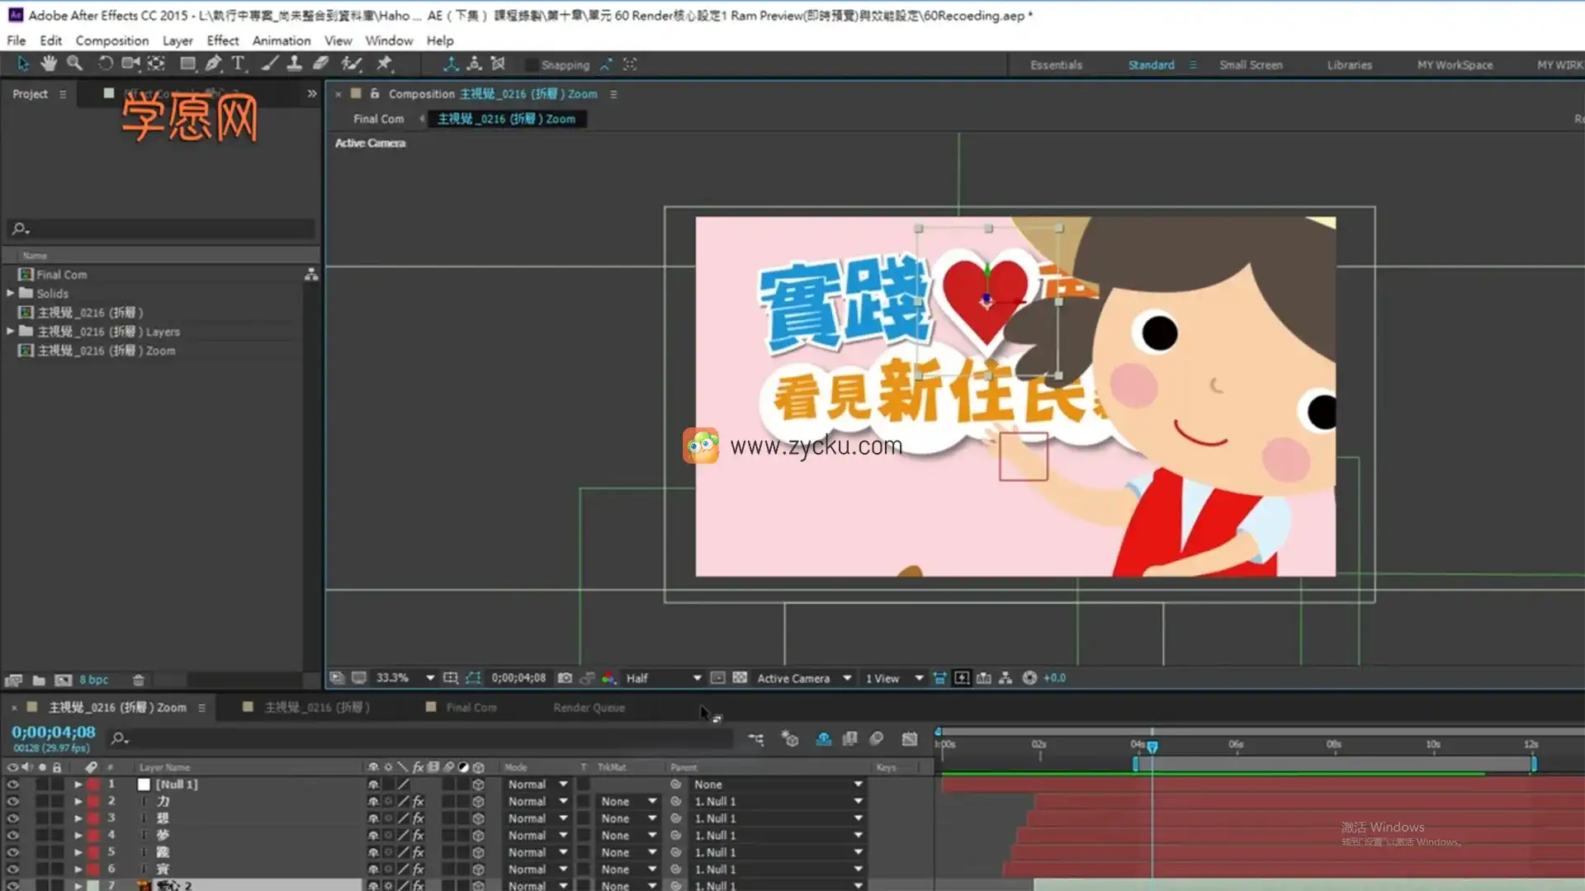
Task: Select the Type tool
Action: (x=239, y=63)
